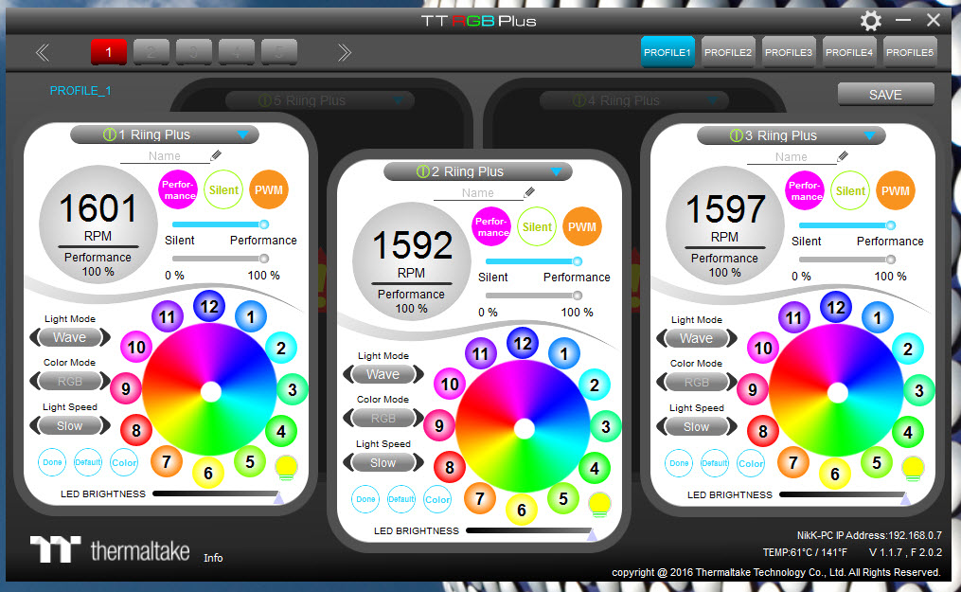This screenshot has width=961, height=592.
Task: Select LED 5 on fan 3
Action: pyautogui.click(x=877, y=462)
